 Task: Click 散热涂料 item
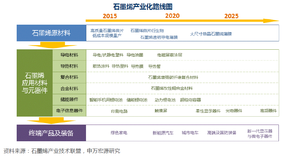pyautogui.click(x=101, y=66)
